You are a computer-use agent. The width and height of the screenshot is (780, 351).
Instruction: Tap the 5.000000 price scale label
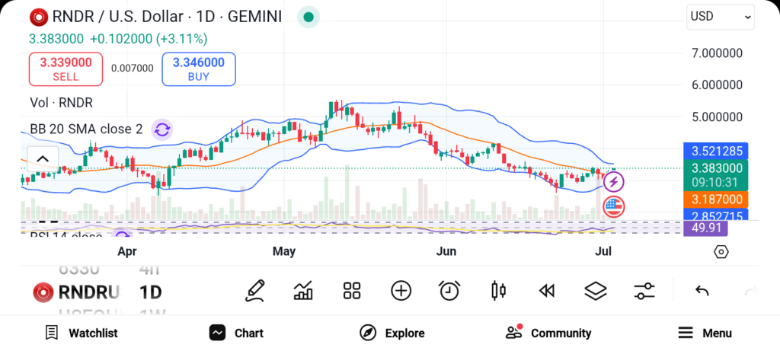pos(718,116)
